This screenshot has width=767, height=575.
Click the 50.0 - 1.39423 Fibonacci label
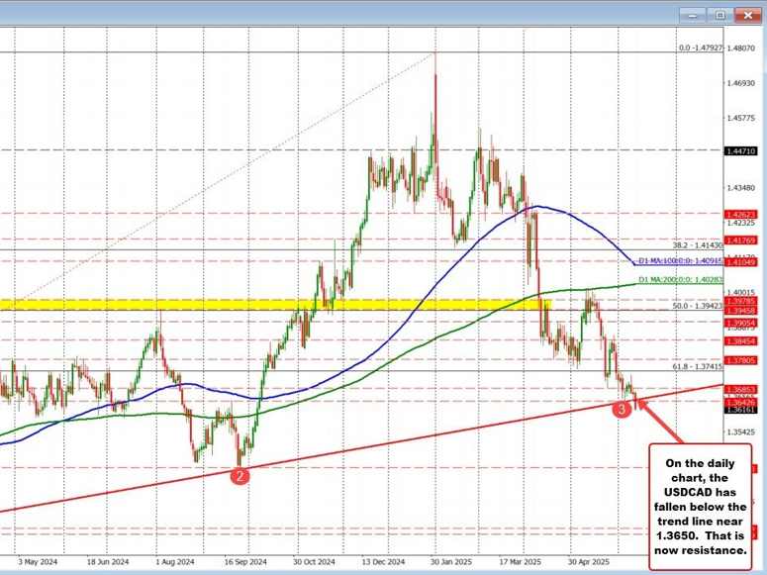pos(698,306)
